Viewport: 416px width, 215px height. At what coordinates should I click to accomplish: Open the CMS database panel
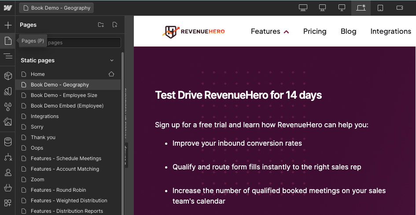(x=8, y=142)
